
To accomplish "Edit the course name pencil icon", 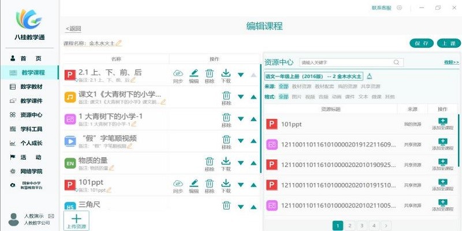I will [119, 43].
